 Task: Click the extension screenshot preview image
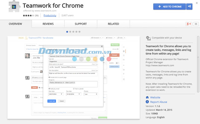point(74,78)
